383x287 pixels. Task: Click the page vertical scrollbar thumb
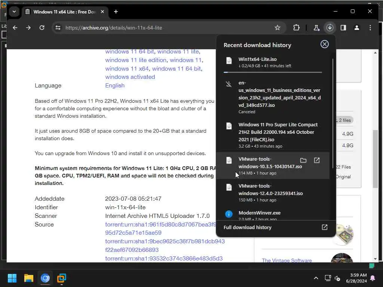tap(375, 159)
